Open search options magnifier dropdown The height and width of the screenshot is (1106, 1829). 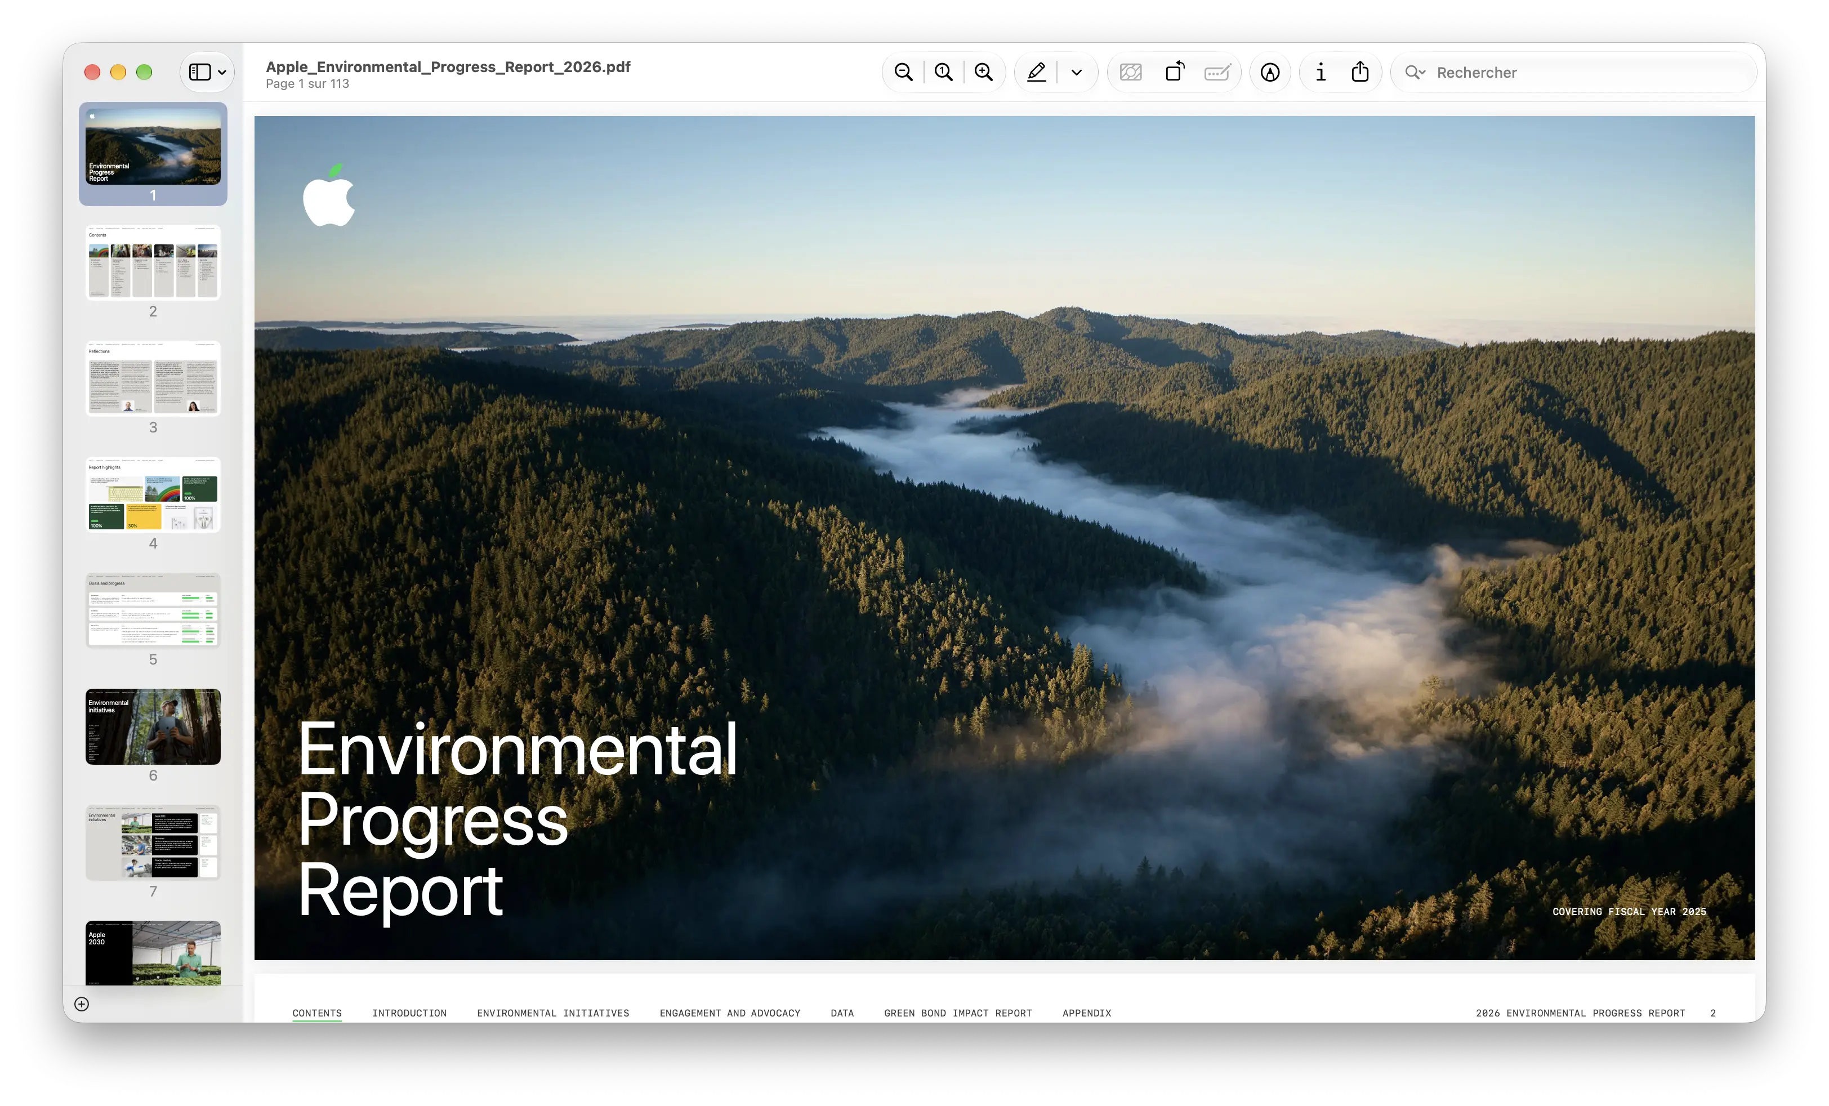point(1415,73)
